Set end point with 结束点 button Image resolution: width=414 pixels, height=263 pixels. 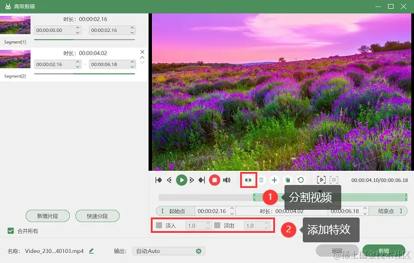click(x=388, y=211)
